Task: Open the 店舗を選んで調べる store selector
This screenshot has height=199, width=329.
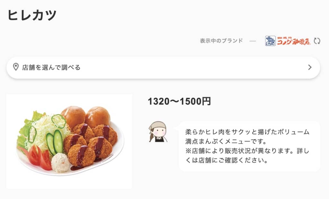Action: coord(163,68)
